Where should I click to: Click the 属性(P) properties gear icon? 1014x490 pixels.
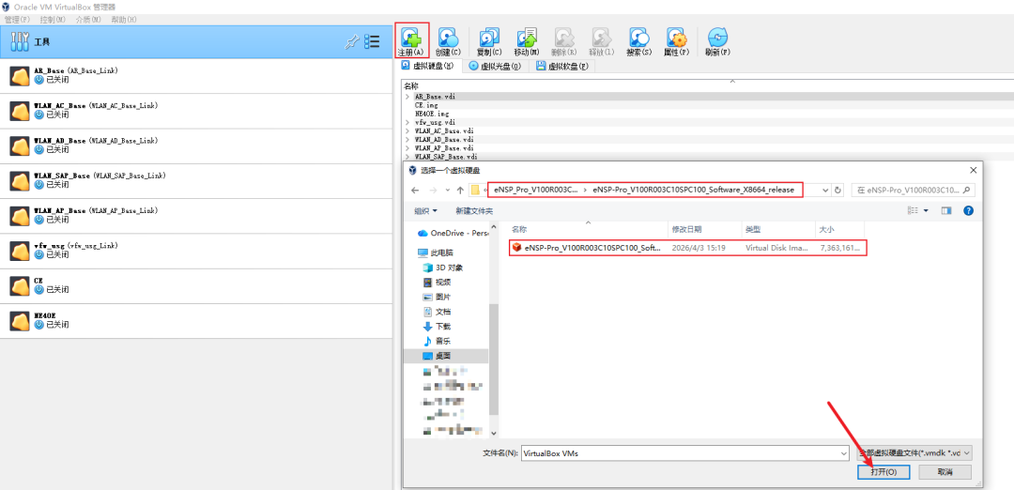(676, 37)
